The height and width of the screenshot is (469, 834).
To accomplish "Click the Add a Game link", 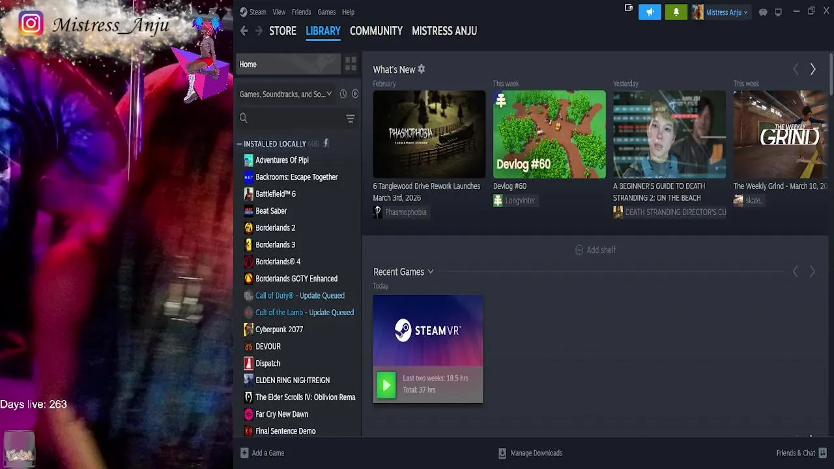I will [268, 453].
